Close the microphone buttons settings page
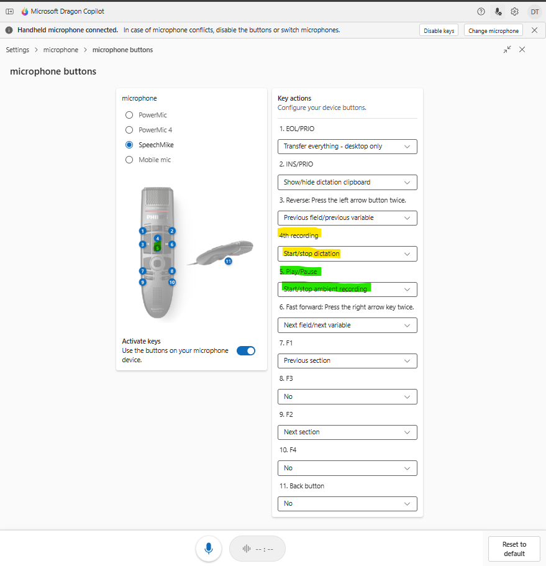 [x=522, y=50]
